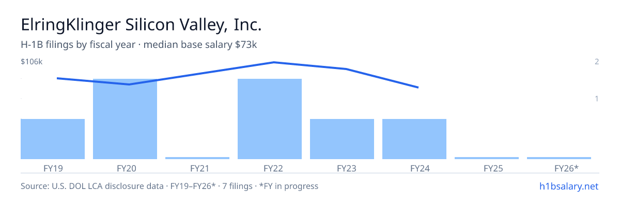Select the FY20 filings bar

(x=125, y=119)
